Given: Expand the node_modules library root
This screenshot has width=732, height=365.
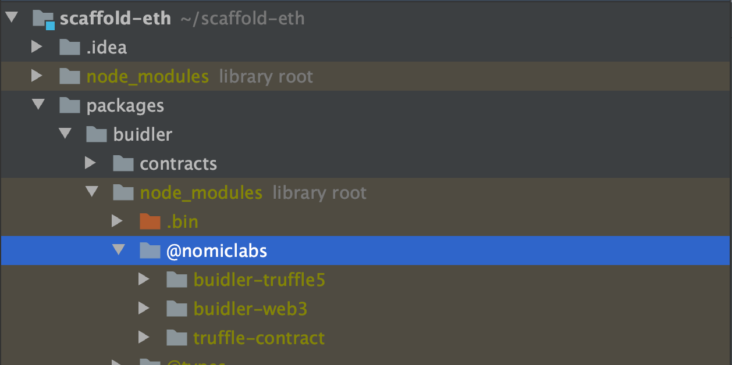Looking at the screenshot, I should click(37, 76).
